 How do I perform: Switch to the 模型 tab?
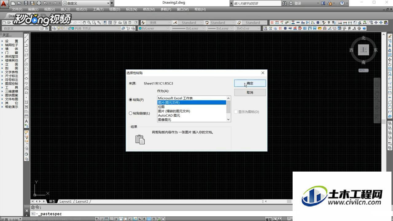(x=52, y=201)
